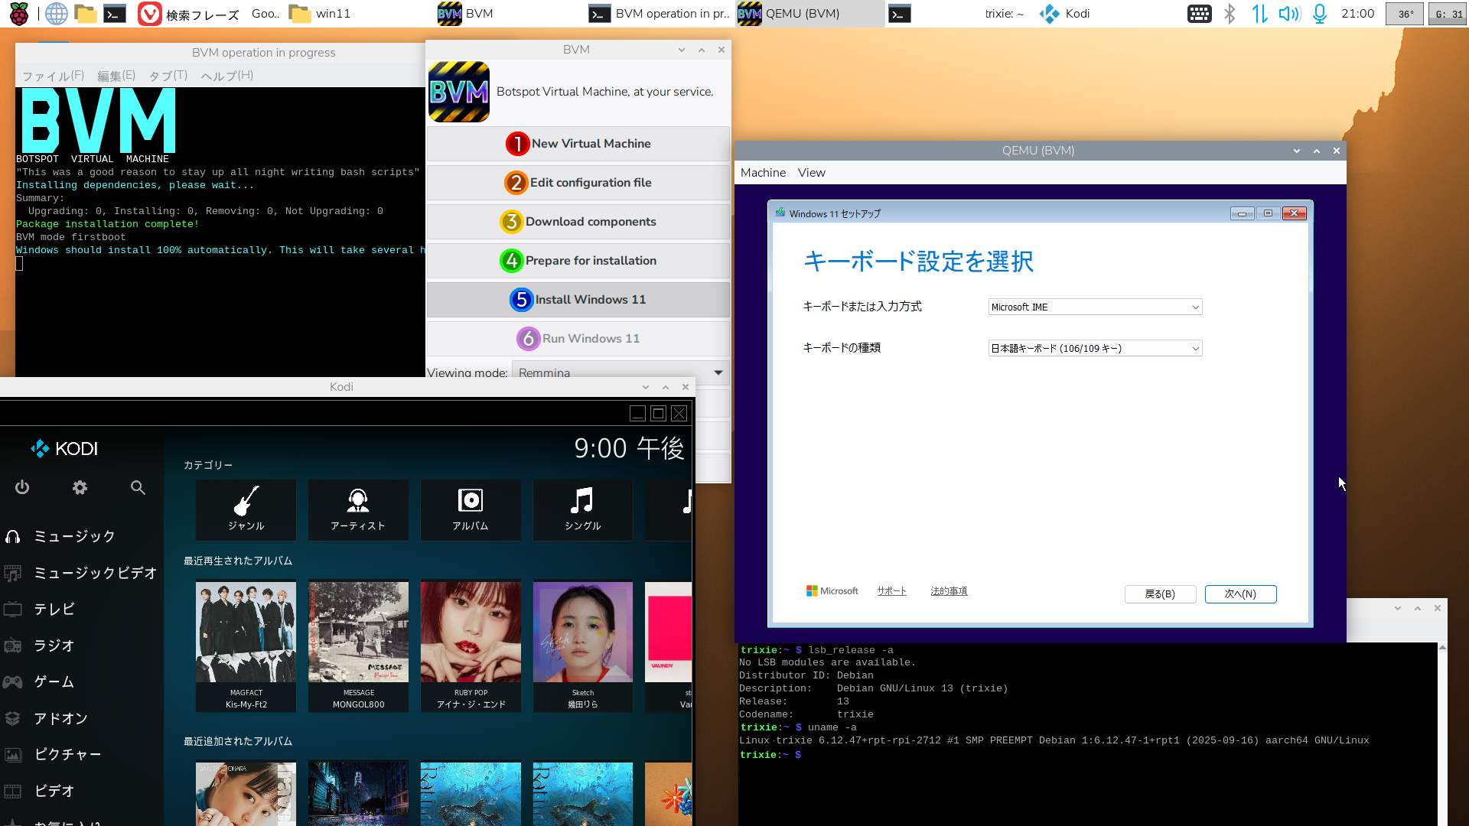Open タブ(T) menu in terminal
This screenshot has height=826, width=1469.
point(168,76)
